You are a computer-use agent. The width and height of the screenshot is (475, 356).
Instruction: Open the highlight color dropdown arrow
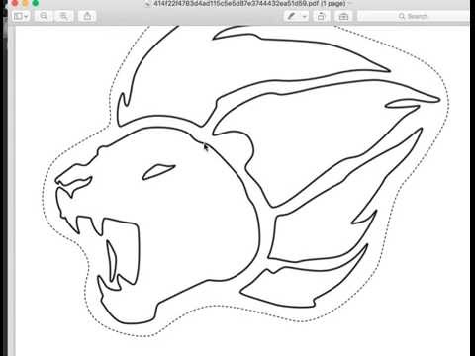tap(304, 16)
